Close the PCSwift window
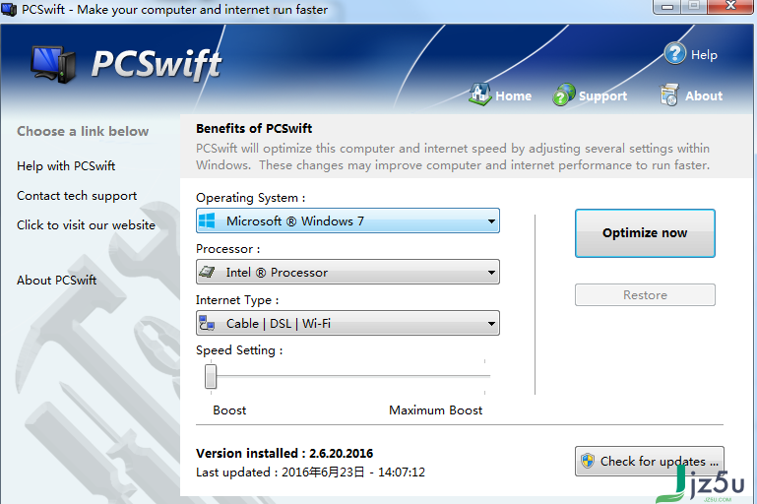 [730, 6]
